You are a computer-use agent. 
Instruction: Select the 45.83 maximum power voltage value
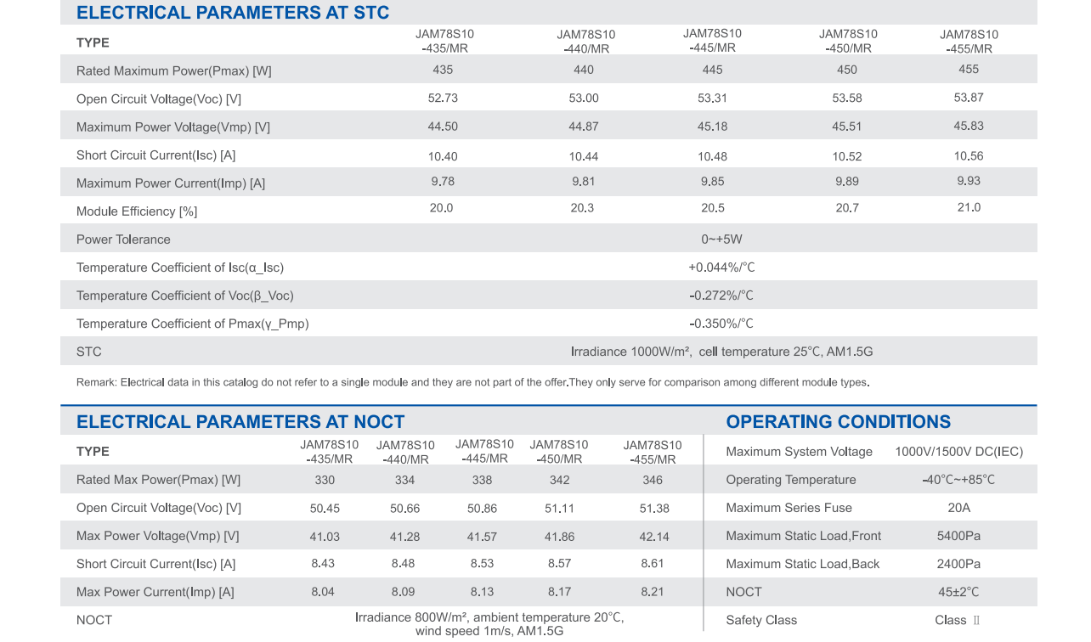(969, 126)
